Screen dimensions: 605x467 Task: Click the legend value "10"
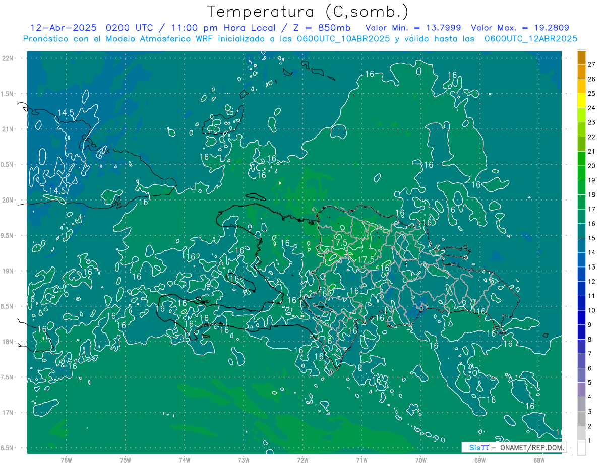point(592,310)
